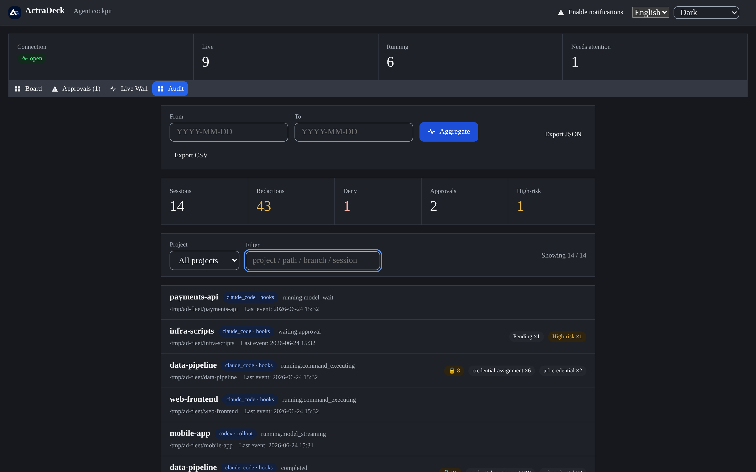The height and width of the screenshot is (472, 756).
Task: Click the web-frontend session title
Action: tap(194, 399)
